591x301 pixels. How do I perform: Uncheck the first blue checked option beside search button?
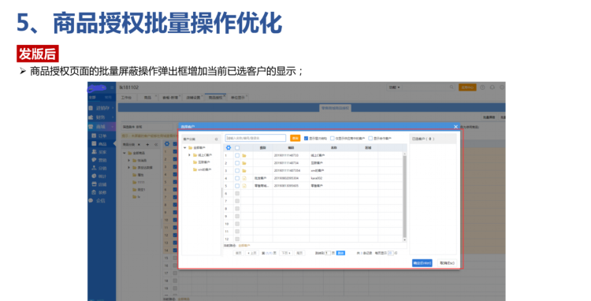(x=306, y=138)
